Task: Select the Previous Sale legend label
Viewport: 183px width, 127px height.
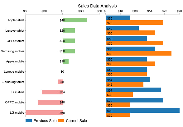Action: 45,121
